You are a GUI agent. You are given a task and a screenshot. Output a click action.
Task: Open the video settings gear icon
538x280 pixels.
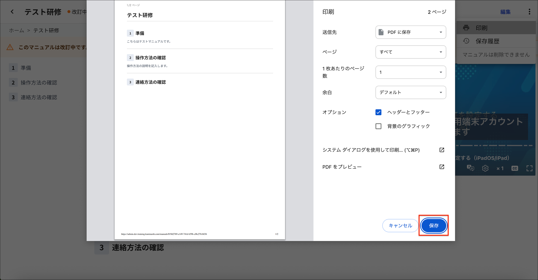[485, 168]
